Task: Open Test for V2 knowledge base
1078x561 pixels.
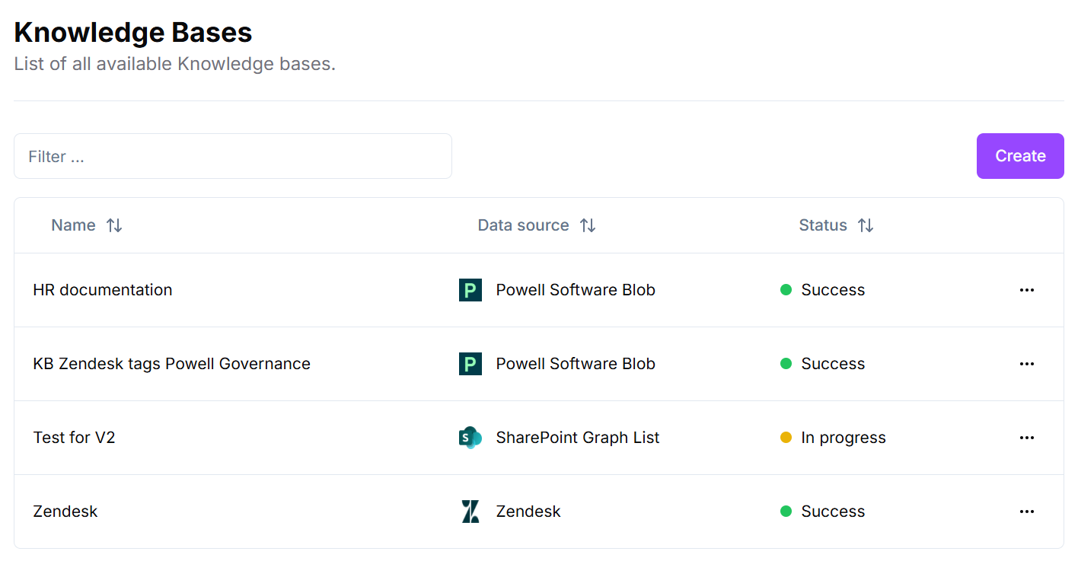Action: click(74, 438)
